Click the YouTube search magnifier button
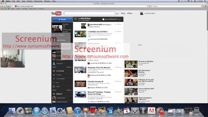 pos(117,13)
